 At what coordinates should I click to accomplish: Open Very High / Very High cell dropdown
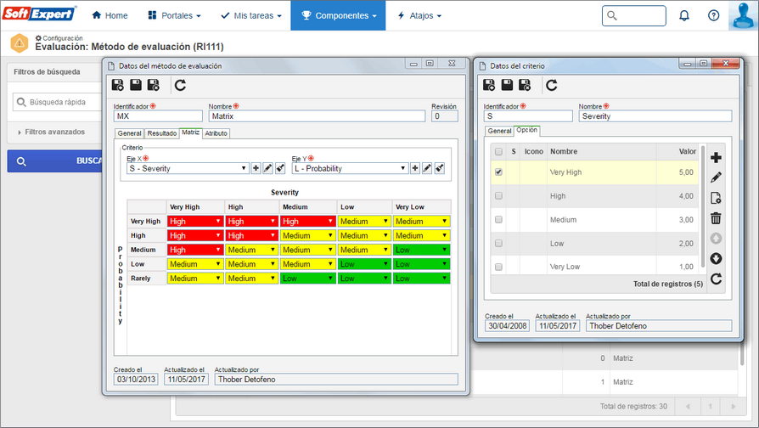click(x=194, y=222)
